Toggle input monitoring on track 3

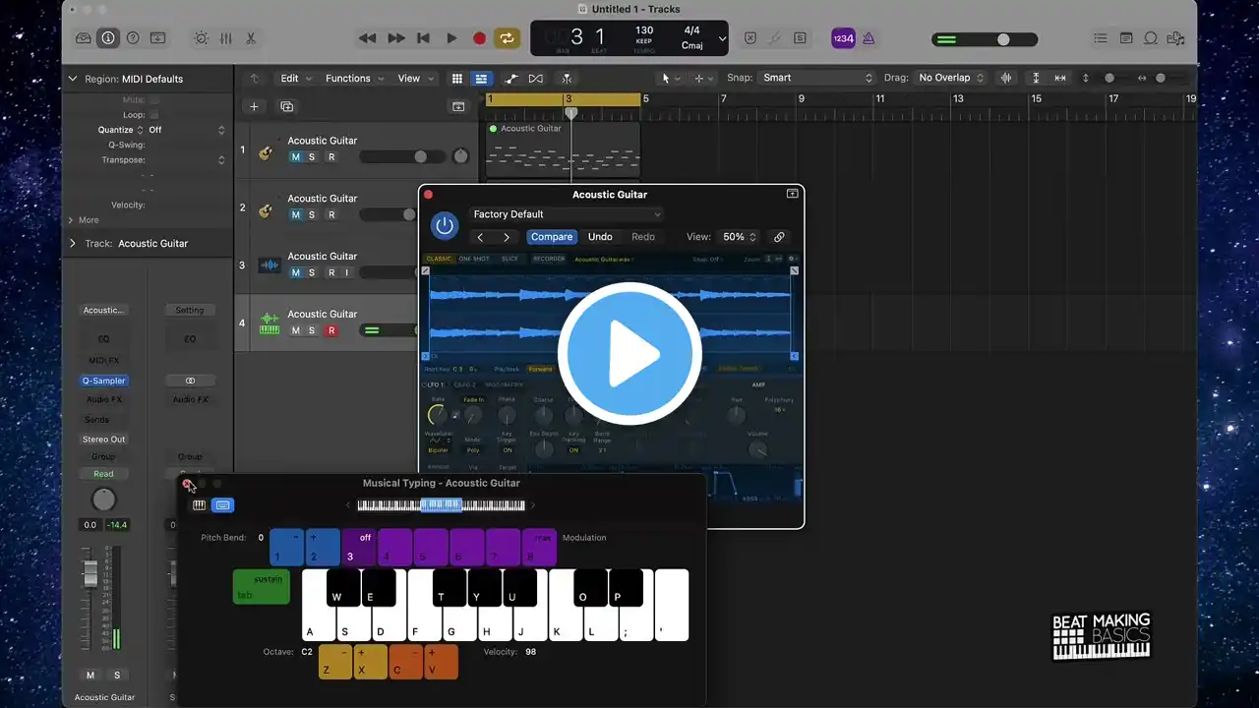[347, 272]
